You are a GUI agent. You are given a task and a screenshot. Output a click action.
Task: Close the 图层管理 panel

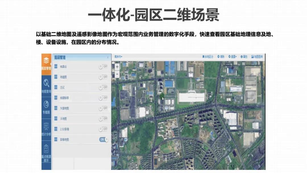108,57
